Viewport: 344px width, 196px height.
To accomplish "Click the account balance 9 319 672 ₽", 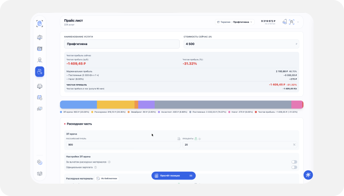I will [268, 21].
